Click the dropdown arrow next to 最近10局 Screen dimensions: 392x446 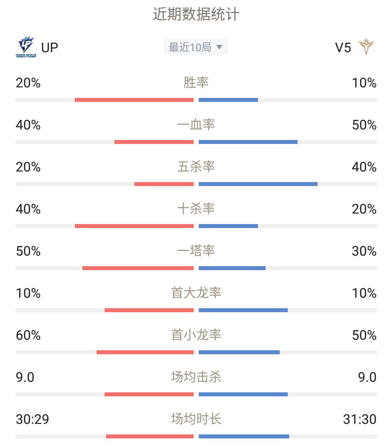click(219, 47)
